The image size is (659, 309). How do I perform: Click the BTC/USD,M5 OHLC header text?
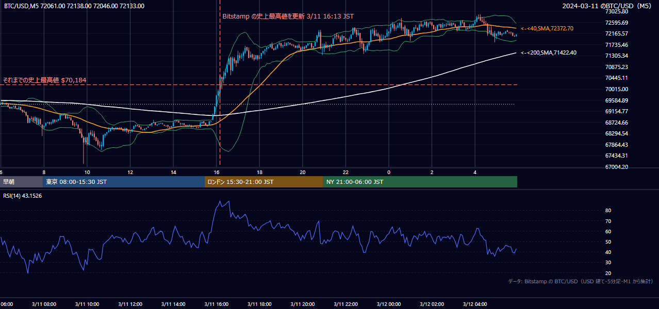pos(74,6)
